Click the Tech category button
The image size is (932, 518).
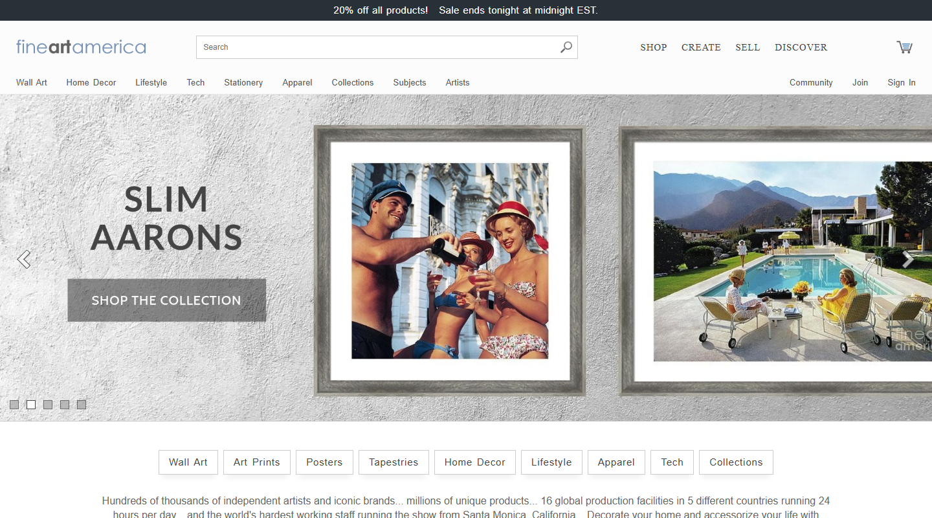point(672,462)
